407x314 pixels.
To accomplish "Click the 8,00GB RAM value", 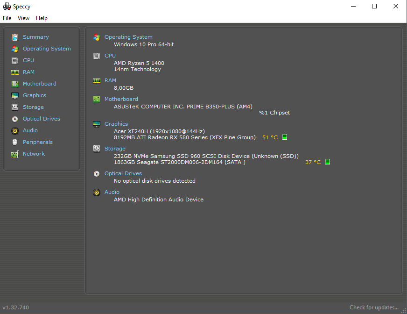I will [124, 88].
